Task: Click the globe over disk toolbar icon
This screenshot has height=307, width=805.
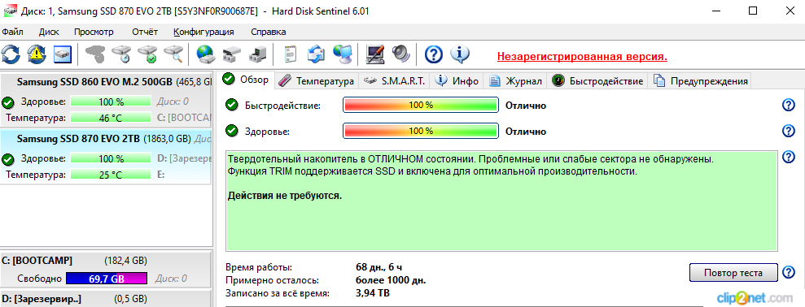Action: pyautogui.click(x=205, y=54)
